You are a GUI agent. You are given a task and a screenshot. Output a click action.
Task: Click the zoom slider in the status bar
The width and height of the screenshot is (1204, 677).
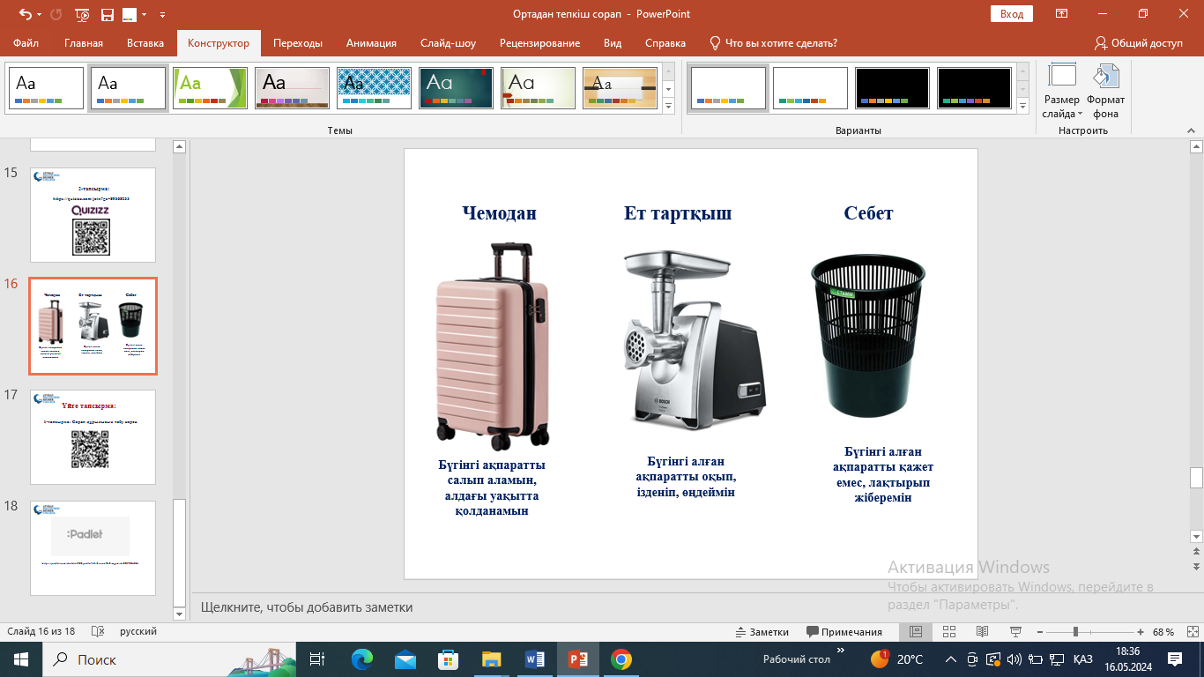(x=1075, y=632)
